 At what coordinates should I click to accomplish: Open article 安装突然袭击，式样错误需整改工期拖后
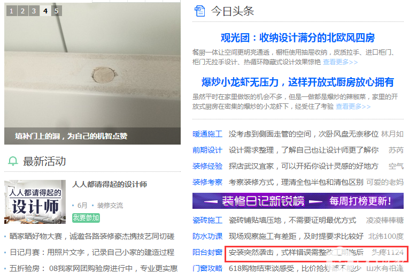point(296,252)
